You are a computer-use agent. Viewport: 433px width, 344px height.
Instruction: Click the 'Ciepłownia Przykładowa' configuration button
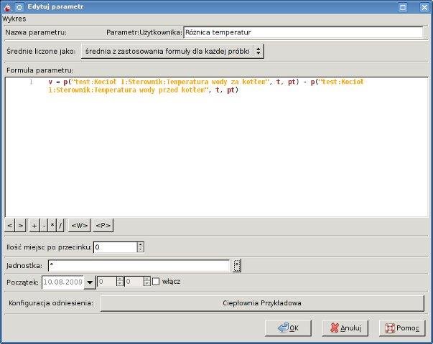click(262, 303)
